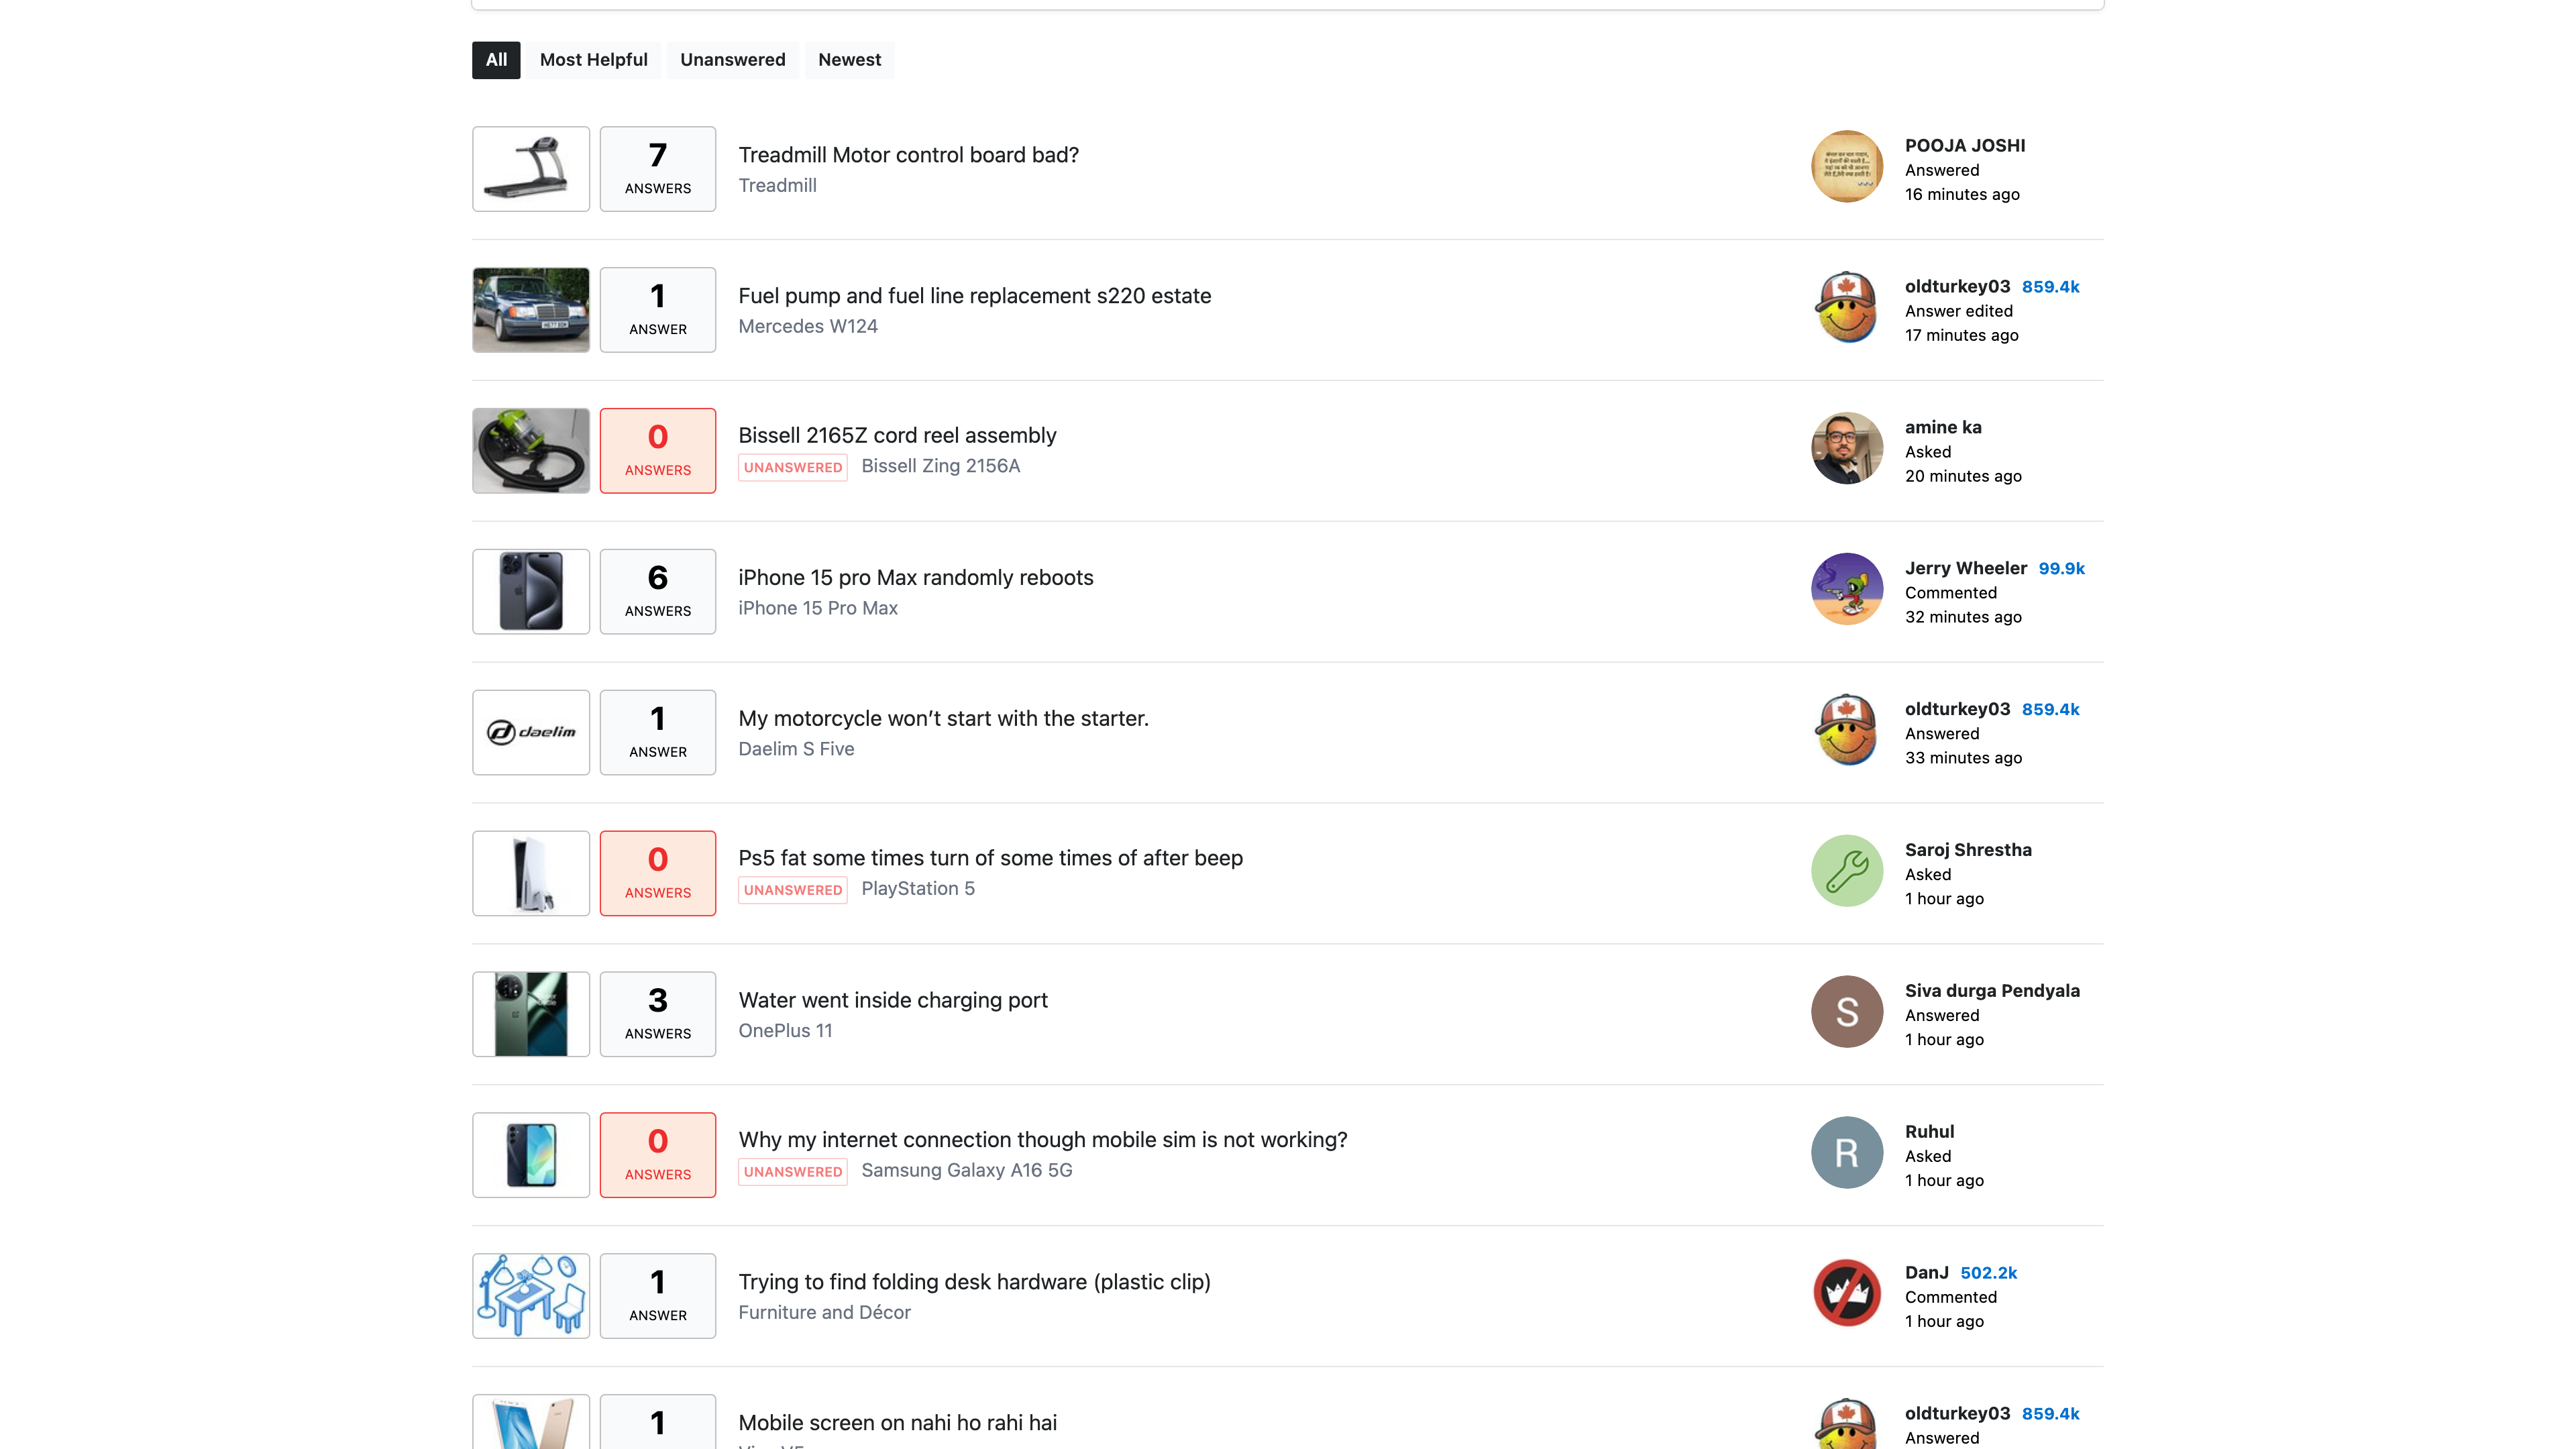Open Siva durga Pendyala's profile name
This screenshot has width=2576, height=1449.
[1991, 991]
